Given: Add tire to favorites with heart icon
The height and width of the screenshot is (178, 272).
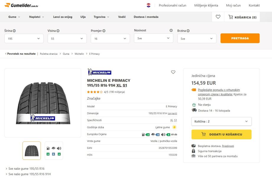Looking at the screenshot, I should tap(173, 72).
